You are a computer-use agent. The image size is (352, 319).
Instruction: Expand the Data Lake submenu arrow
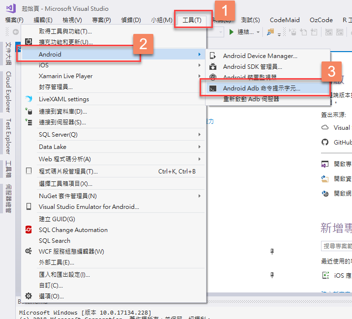[199, 147]
